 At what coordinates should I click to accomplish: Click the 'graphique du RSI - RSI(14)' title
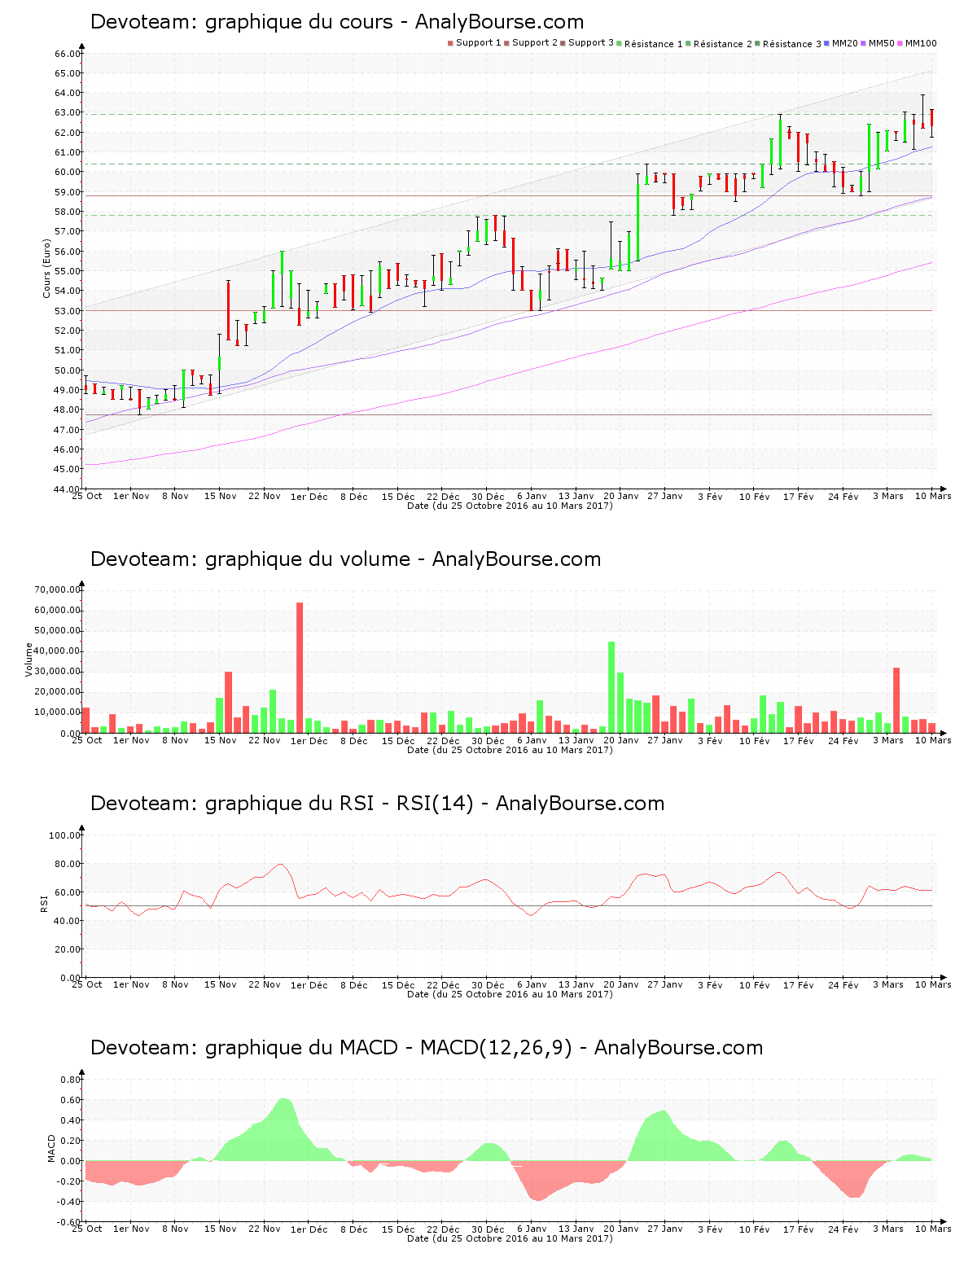(377, 804)
